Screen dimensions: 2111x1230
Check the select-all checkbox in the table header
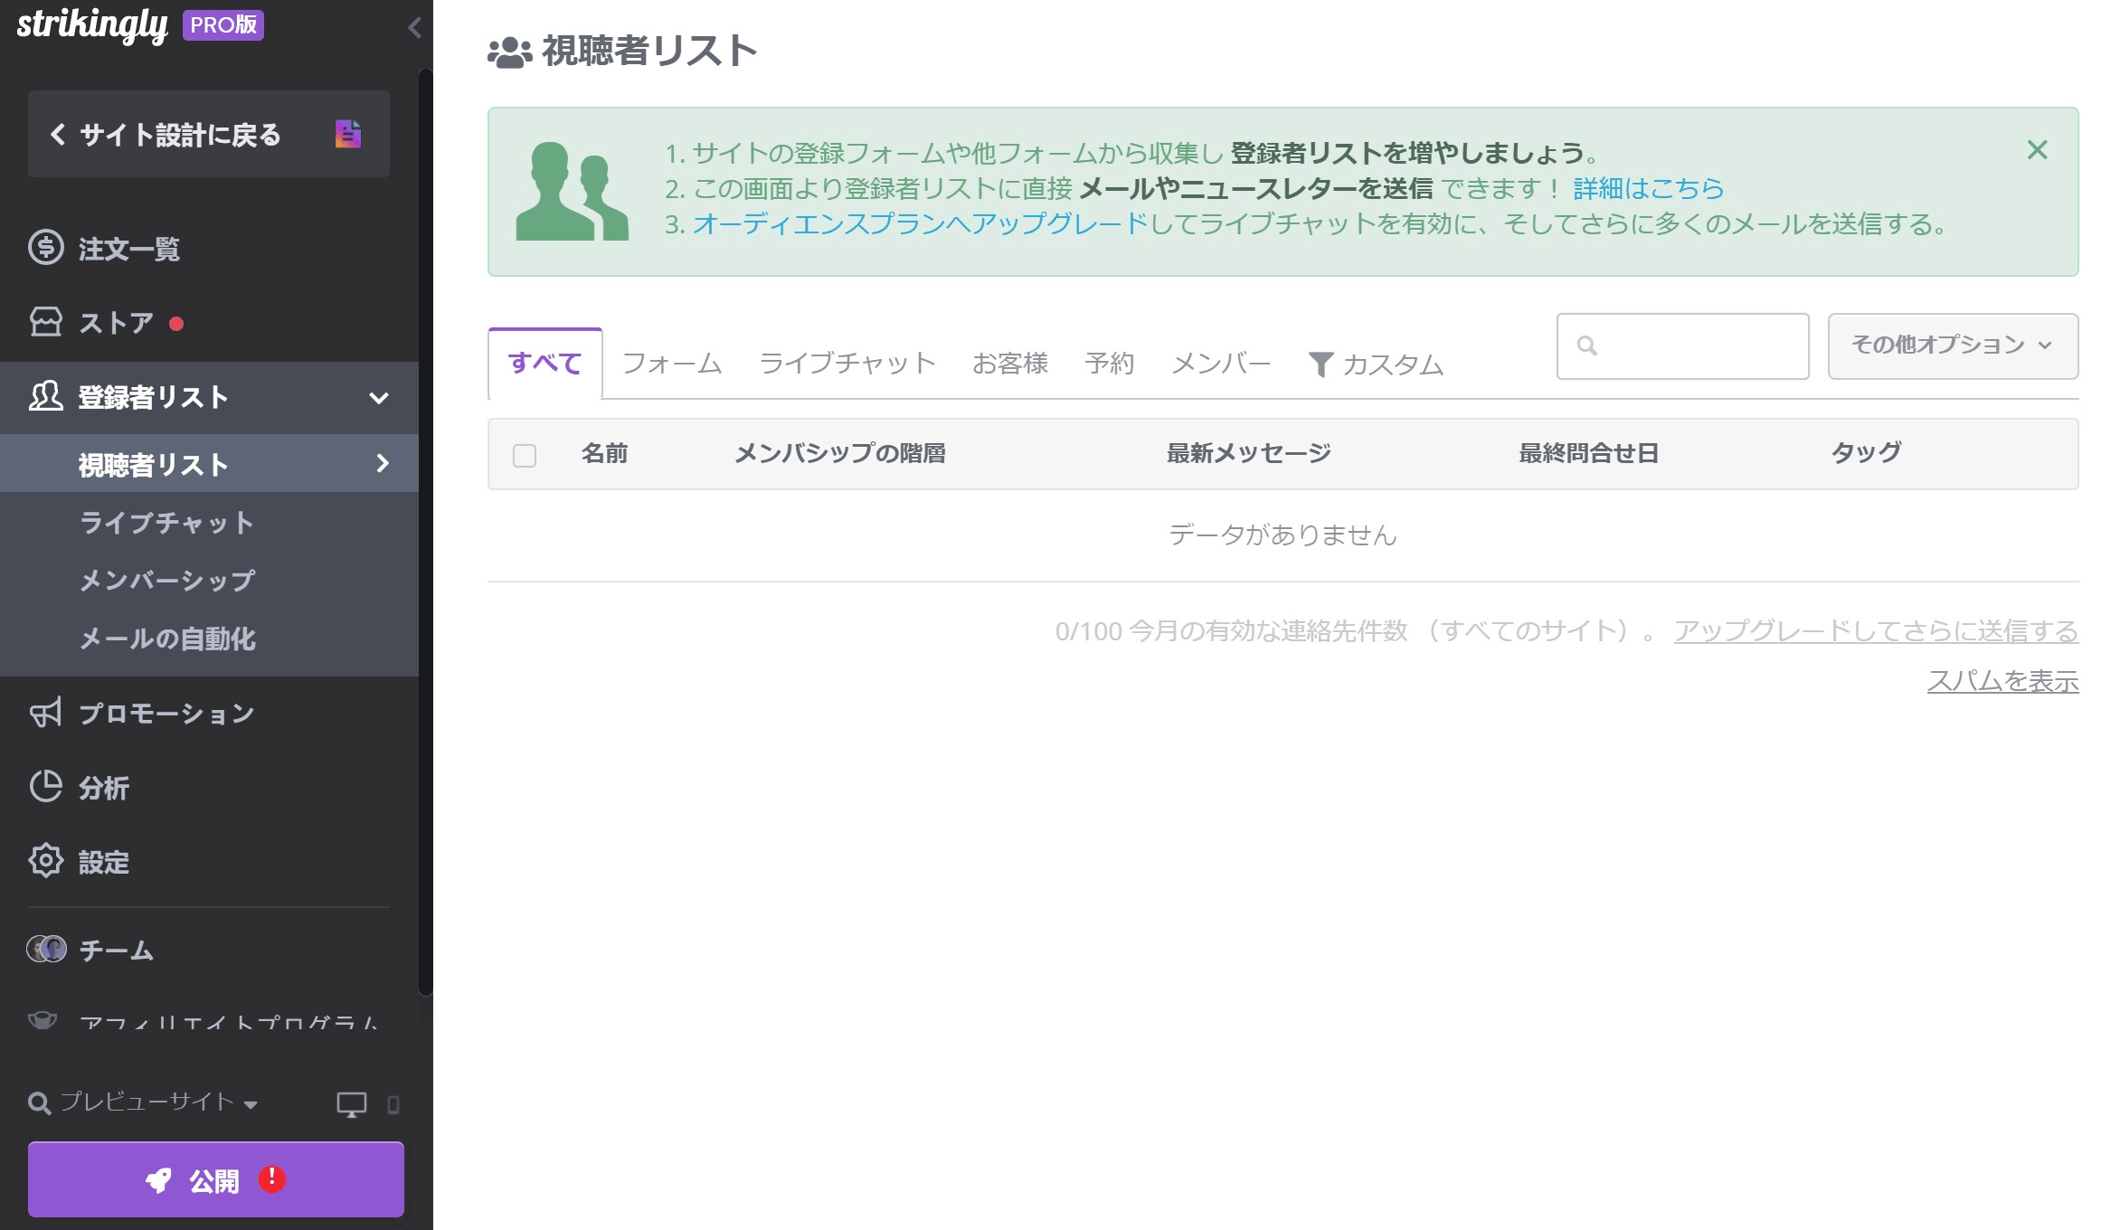[x=524, y=454]
